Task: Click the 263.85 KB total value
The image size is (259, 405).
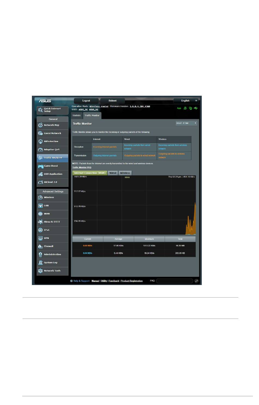Action: tap(180, 253)
